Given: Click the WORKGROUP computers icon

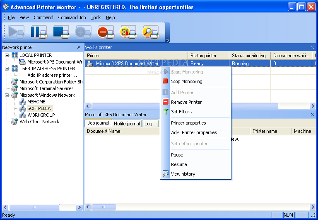Looking at the screenshot, I should (22, 115).
